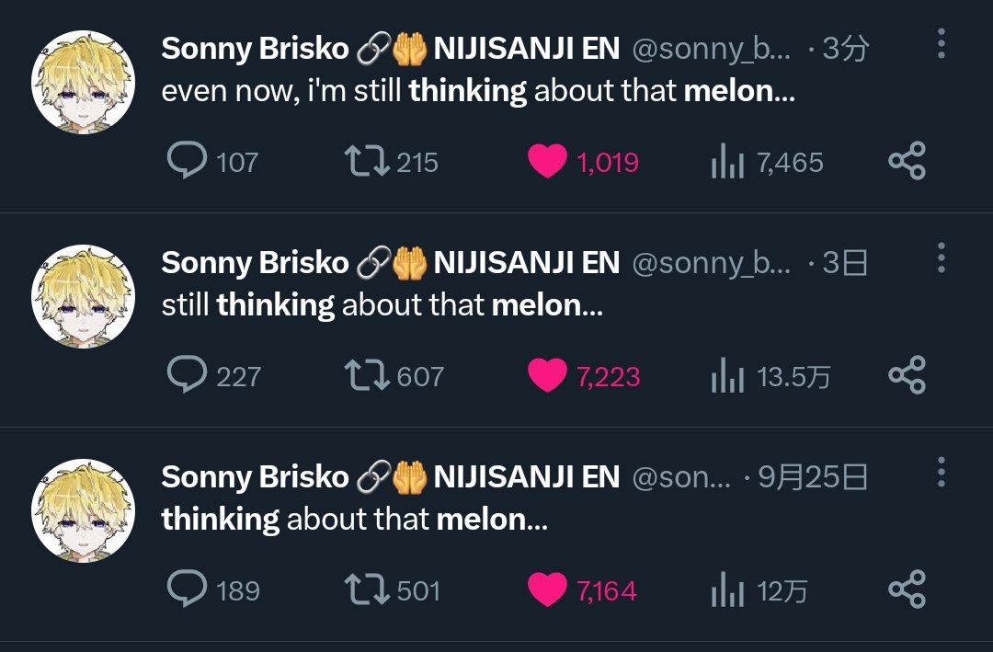Open the Sonny Brisko profile from the first tweet's name
Screen dimensions: 993x652
pyautogui.click(x=255, y=49)
